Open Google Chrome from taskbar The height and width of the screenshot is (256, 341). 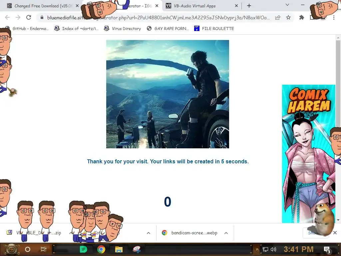click(x=101, y=249)
